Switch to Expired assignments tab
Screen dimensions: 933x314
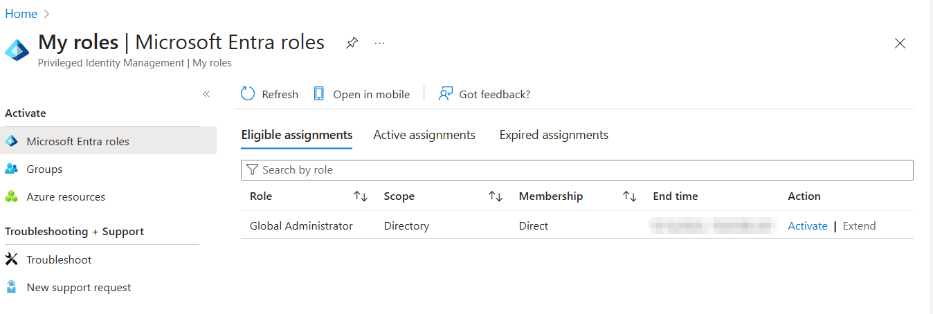[x=554, y=135]
